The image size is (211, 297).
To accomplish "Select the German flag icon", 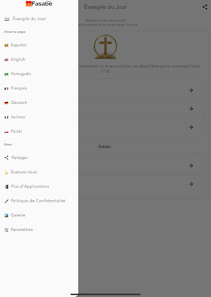I will pyautogui.click(x=6, y=103).
